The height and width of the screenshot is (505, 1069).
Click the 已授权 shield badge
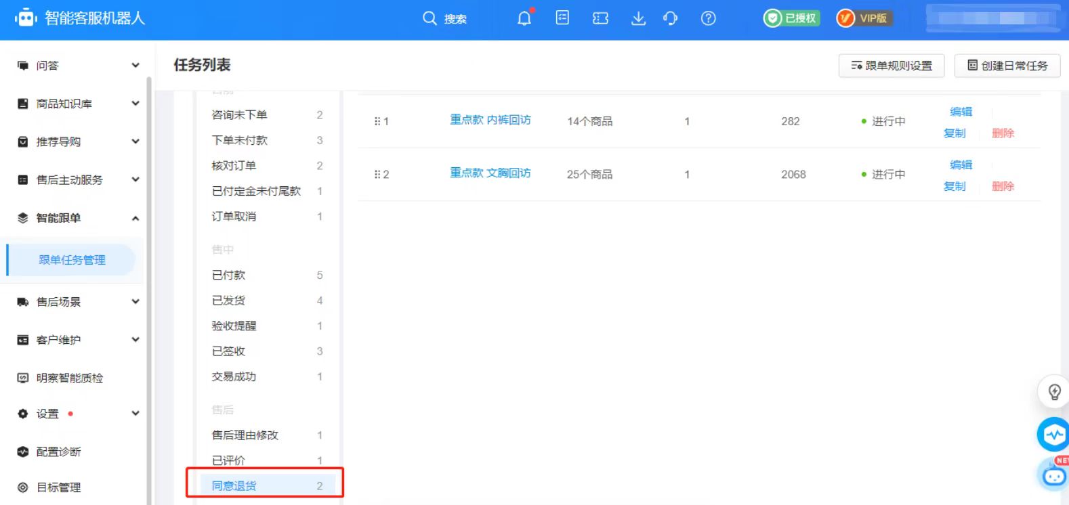791,18
